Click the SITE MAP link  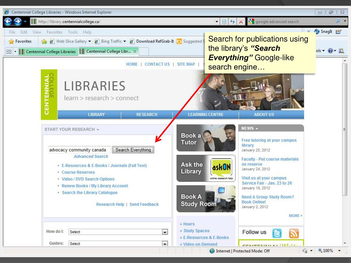186,64
